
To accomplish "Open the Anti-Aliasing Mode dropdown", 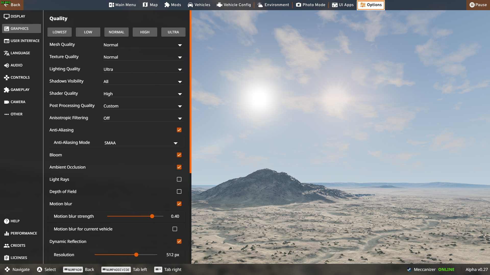I will point(141,143).
